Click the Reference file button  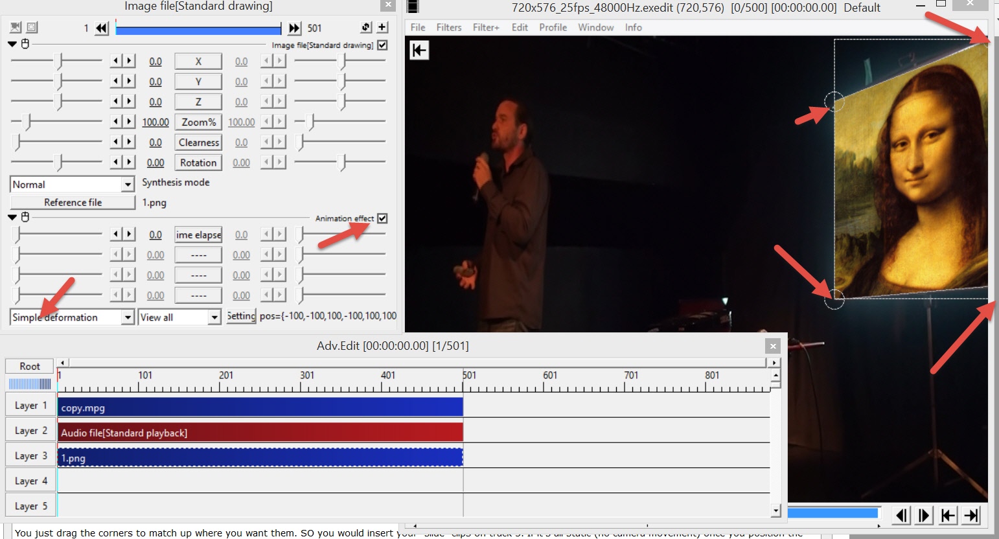click(x=73, y=203)
